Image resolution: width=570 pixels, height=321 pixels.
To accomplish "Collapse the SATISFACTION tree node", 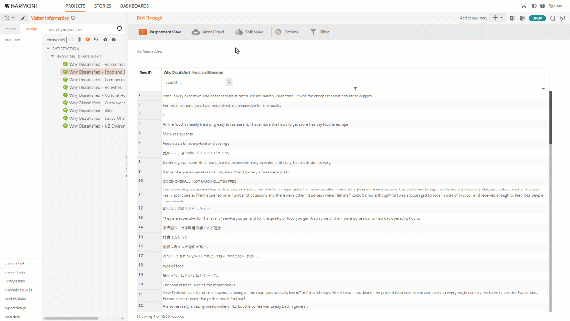I will [x=48, y=49].
